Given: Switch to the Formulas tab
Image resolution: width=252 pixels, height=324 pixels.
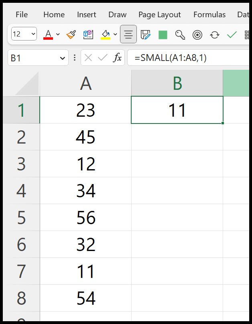Looking at the screenshot, I should [x=209, y=14].
